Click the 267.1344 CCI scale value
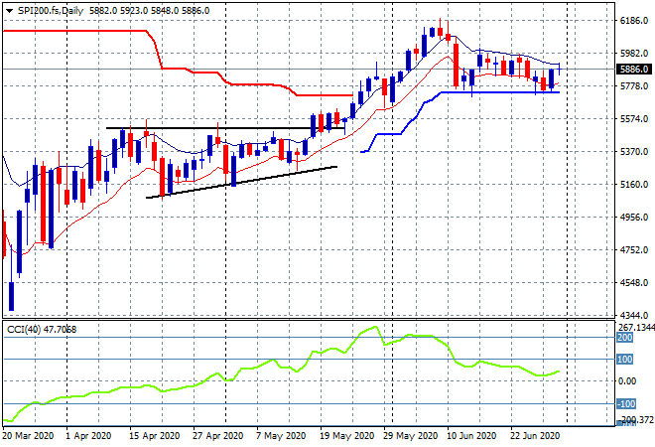The image size is (655, 447). 636,327
